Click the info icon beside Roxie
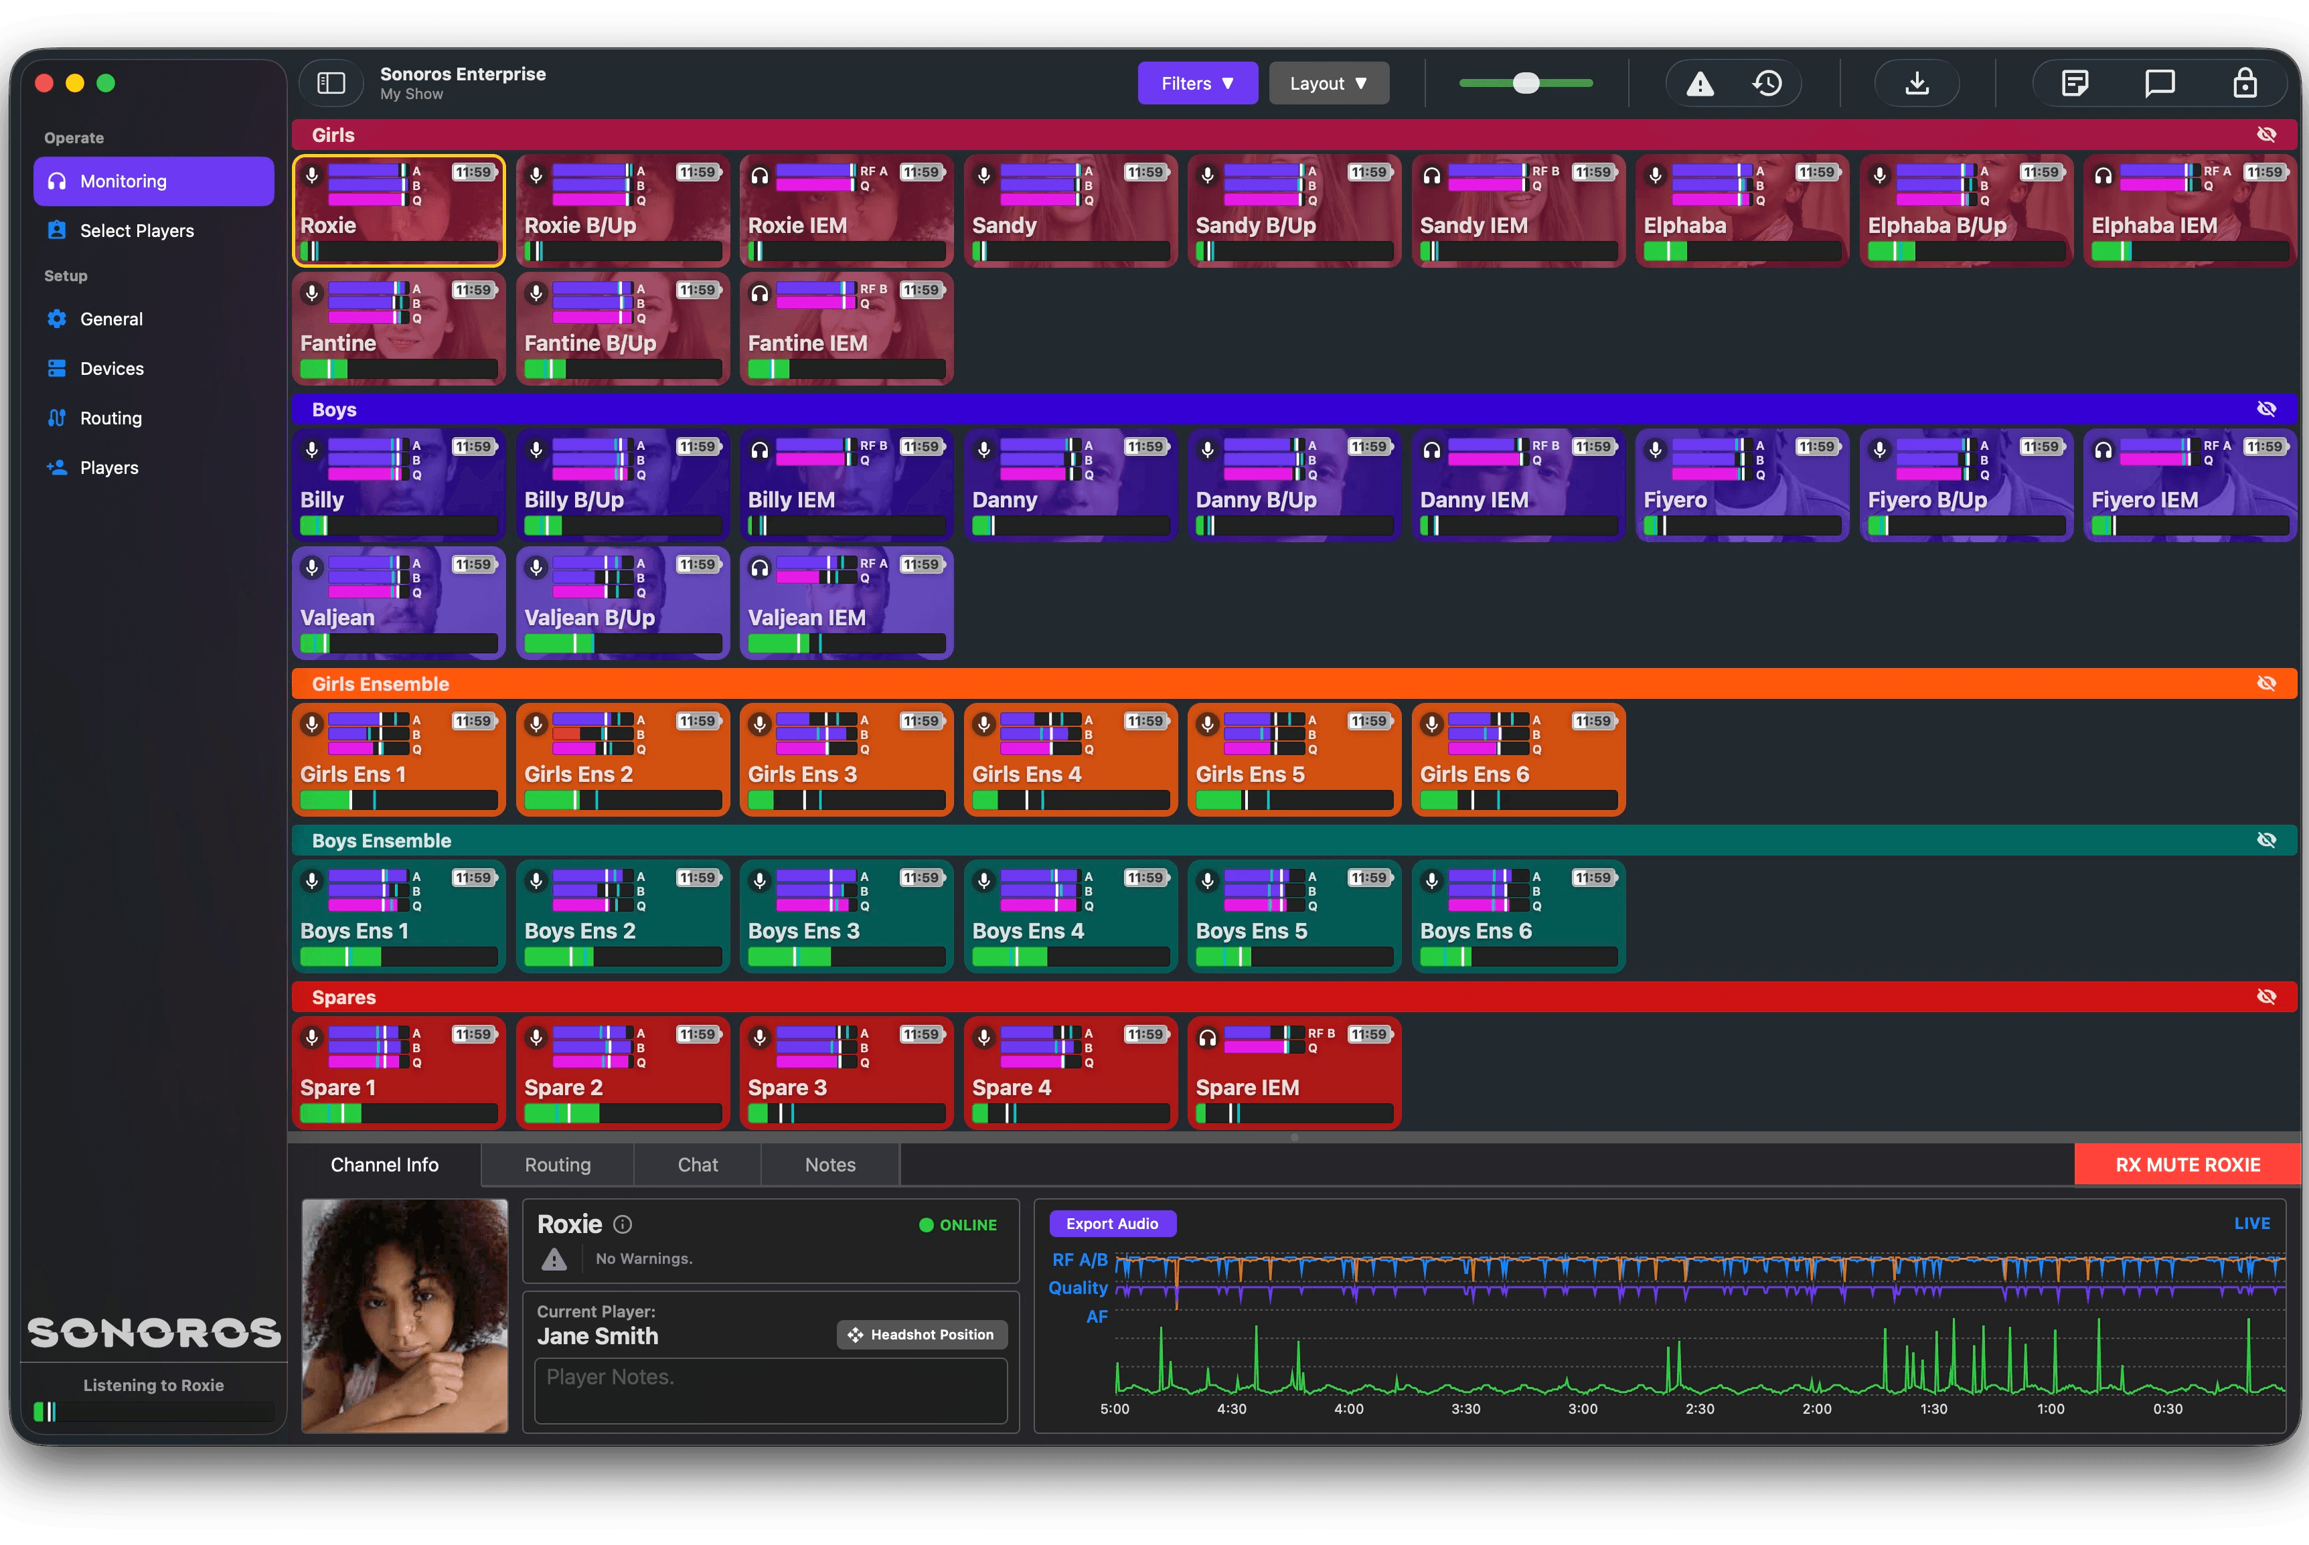Viewport: 2309px width, 1545px height. [x=623, y=1224]
